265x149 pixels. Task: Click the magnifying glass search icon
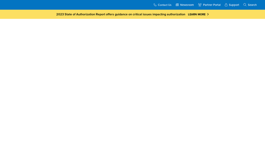coord(245,5)
